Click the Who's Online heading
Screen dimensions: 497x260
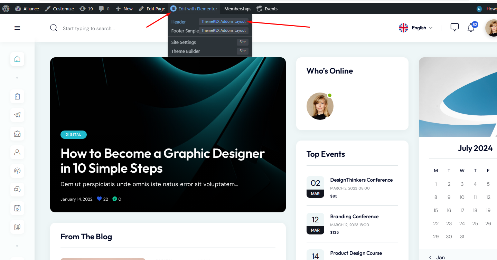(x=330, y=71)
